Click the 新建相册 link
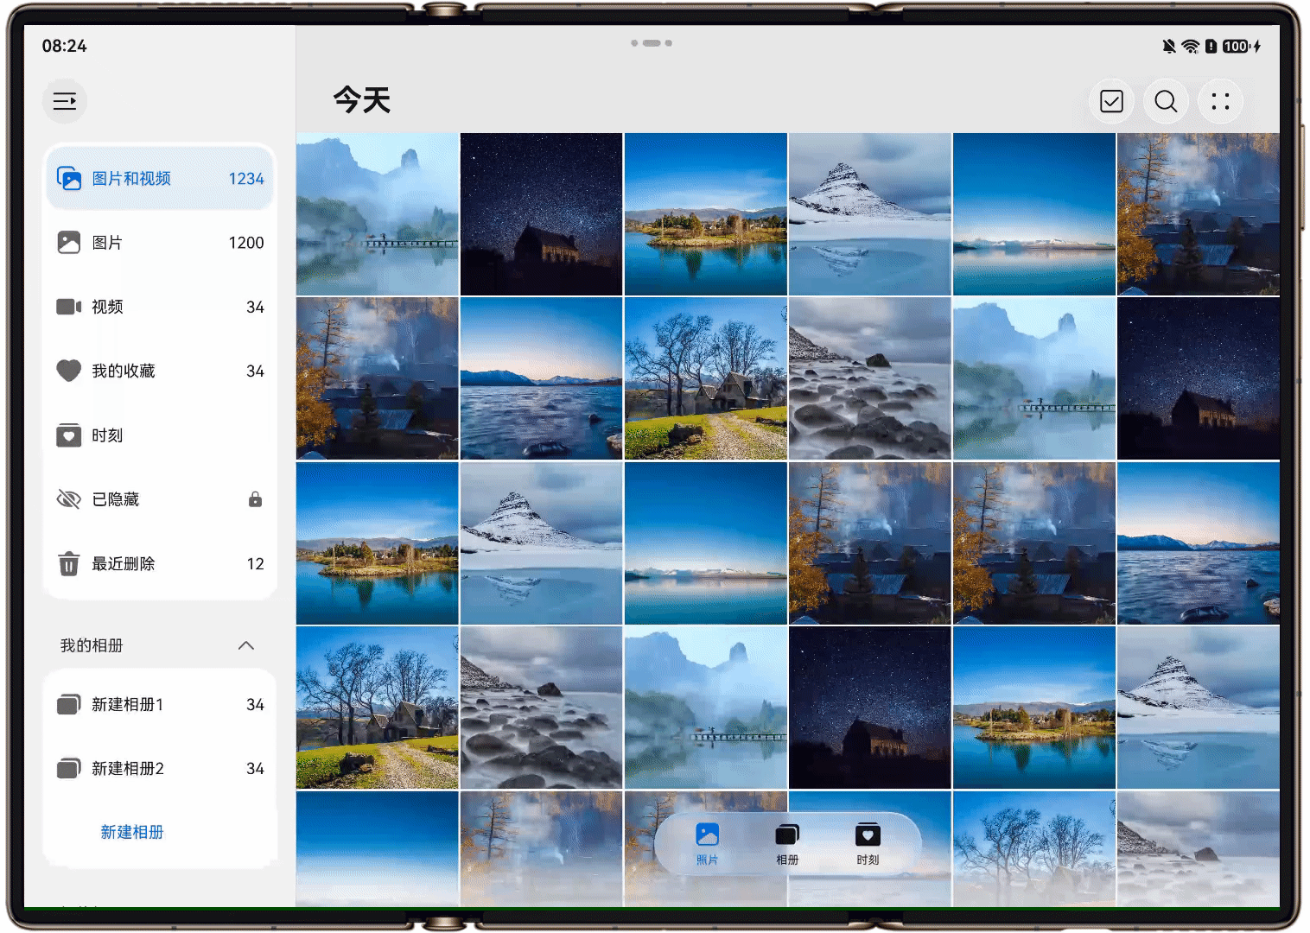Screen dimensions: 1310x933 coord(132,832)
